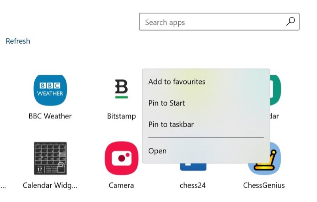Image resolution: width=317 pixels, height=202 pixels.
Task: Select Pin to Start
Action: pos(166,103)
